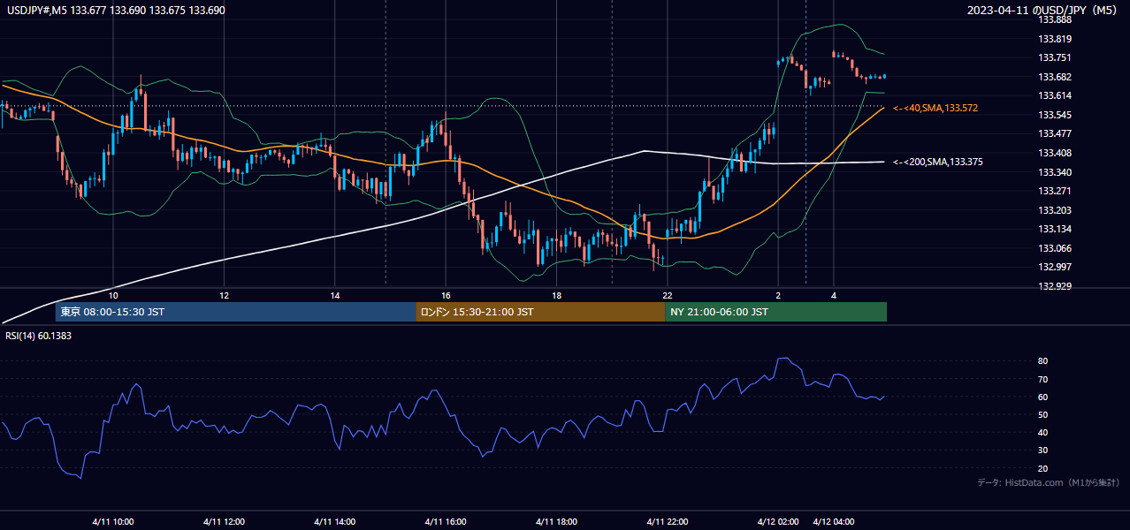
Task: Click price axis value 133.066
Action: point(1055,248)
